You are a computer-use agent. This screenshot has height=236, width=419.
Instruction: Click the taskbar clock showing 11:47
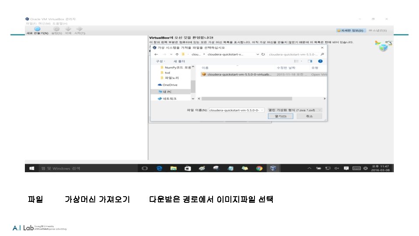point(380,168)
